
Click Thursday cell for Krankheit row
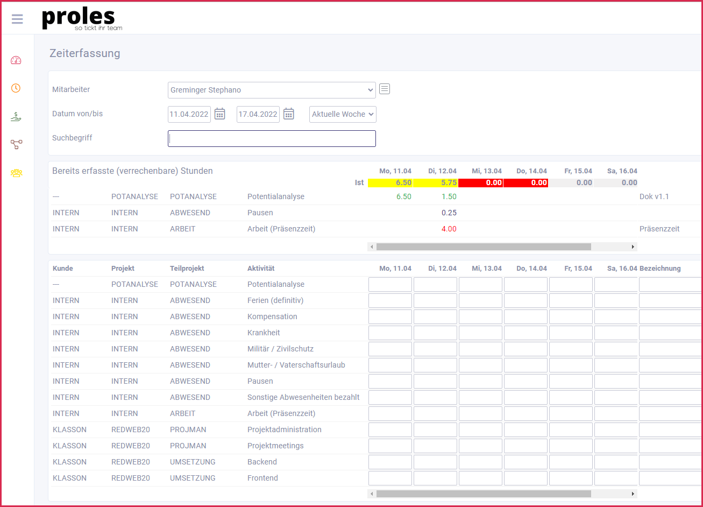526,333
